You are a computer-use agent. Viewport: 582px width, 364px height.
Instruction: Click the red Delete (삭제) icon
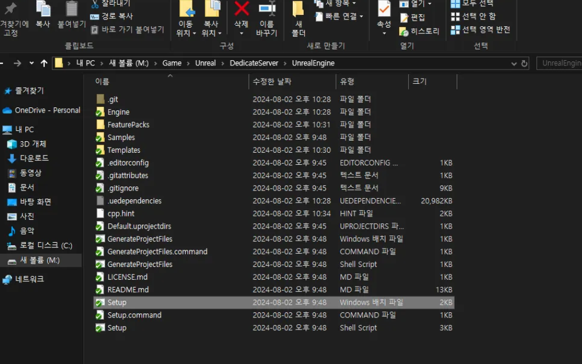coord(242,9)
